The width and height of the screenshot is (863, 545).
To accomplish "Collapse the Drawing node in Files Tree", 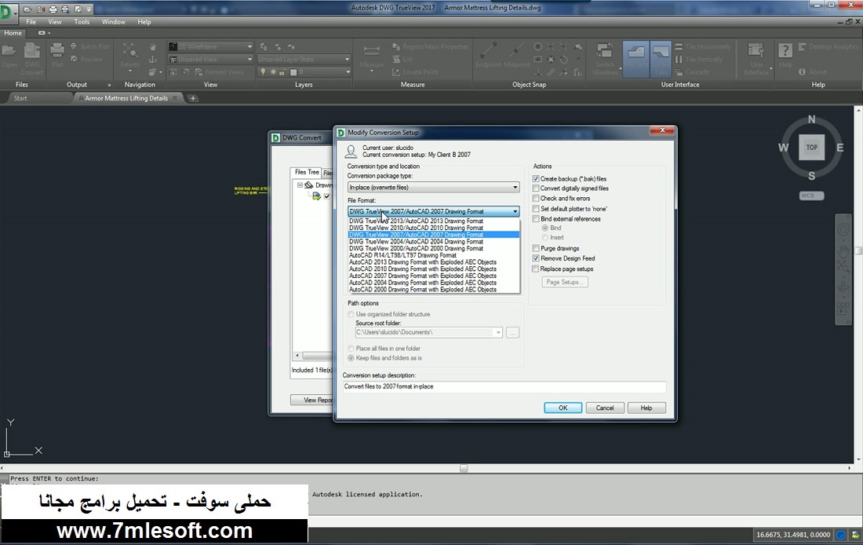I will point(300,185).
